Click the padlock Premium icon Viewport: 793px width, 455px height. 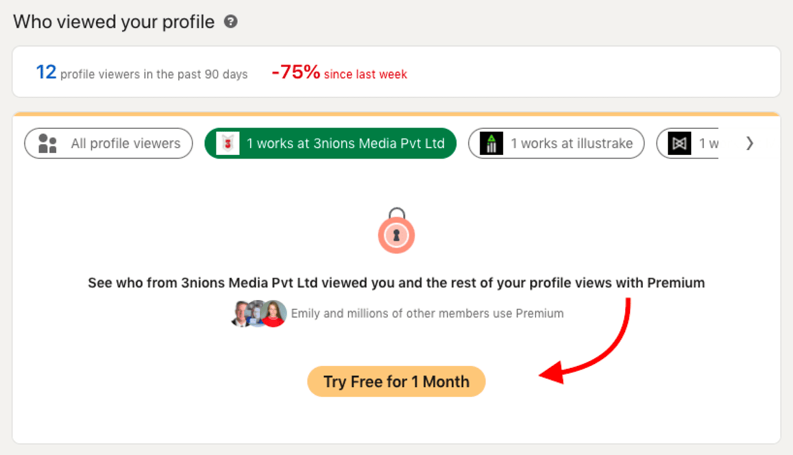pyautogui.click(x=396, y=232)
